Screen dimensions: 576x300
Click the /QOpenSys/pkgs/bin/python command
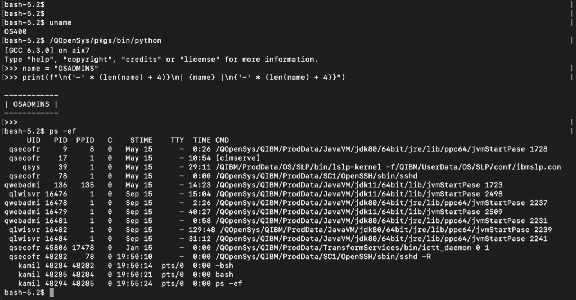pos(106,40)
